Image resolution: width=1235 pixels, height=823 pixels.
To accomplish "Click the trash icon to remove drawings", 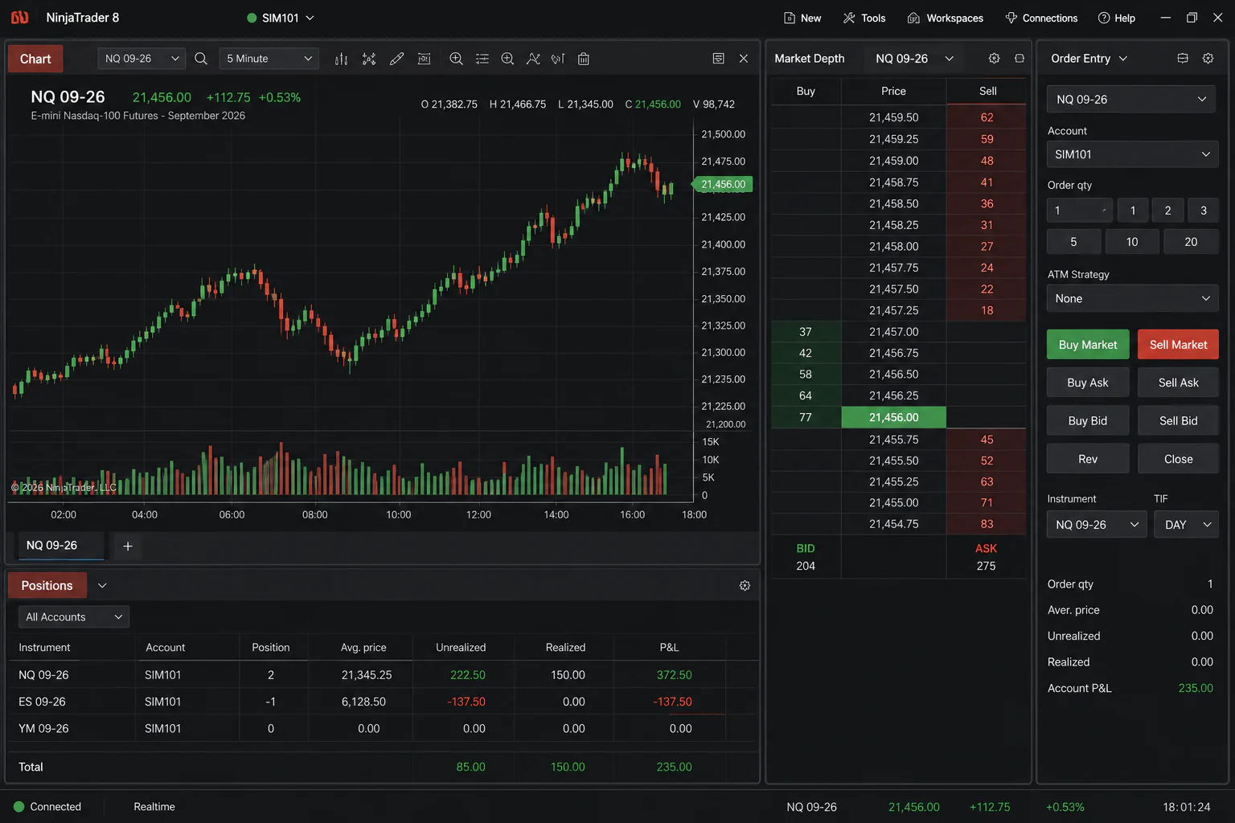I will click(x=584, y=59).
